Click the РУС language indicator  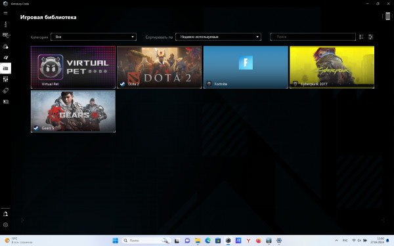(345, 241)
